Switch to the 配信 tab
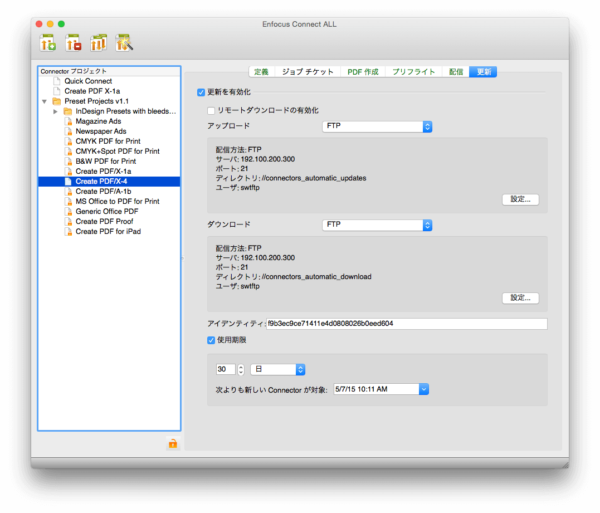The image size is (600, 513). (x=456, y=72)
